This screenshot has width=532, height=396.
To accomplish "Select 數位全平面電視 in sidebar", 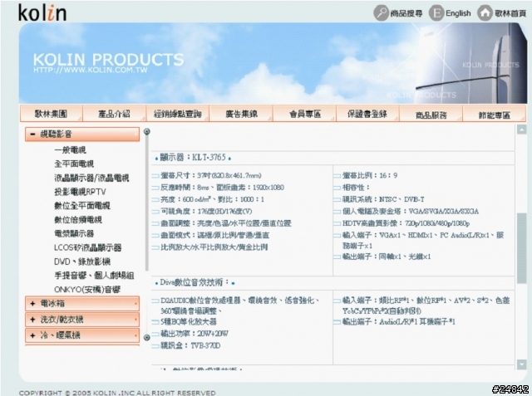I will (x=82, y=206).
